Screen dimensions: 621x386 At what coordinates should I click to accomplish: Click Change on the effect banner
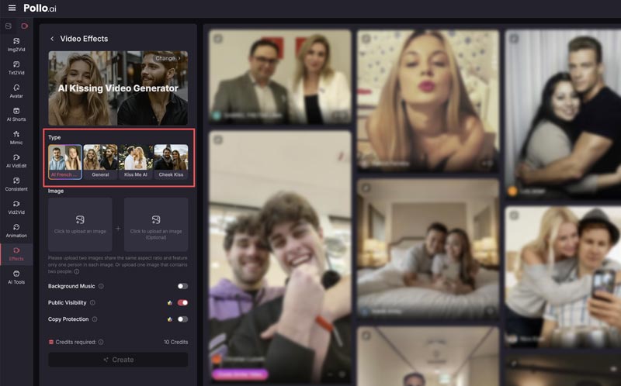[x=168, y=58]
